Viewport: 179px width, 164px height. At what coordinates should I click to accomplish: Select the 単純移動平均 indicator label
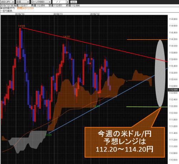click(8, 8)
